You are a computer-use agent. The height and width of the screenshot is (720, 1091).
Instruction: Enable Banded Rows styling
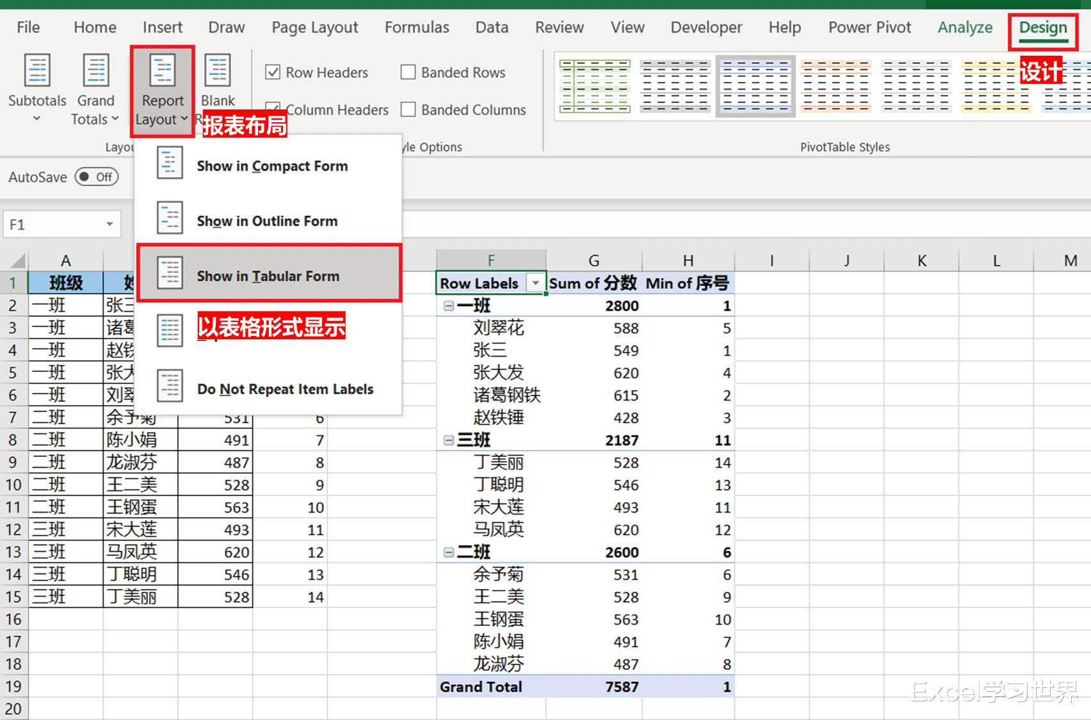(408, 72)
